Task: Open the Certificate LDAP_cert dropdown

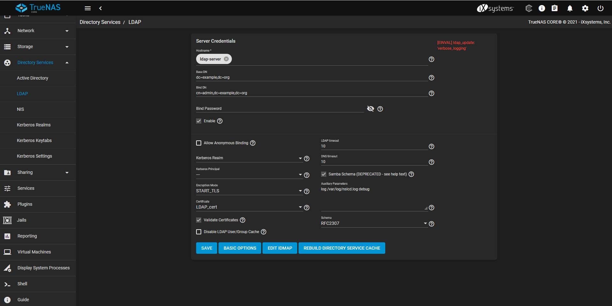Action: pyautogui.click(x=249, y=207)
